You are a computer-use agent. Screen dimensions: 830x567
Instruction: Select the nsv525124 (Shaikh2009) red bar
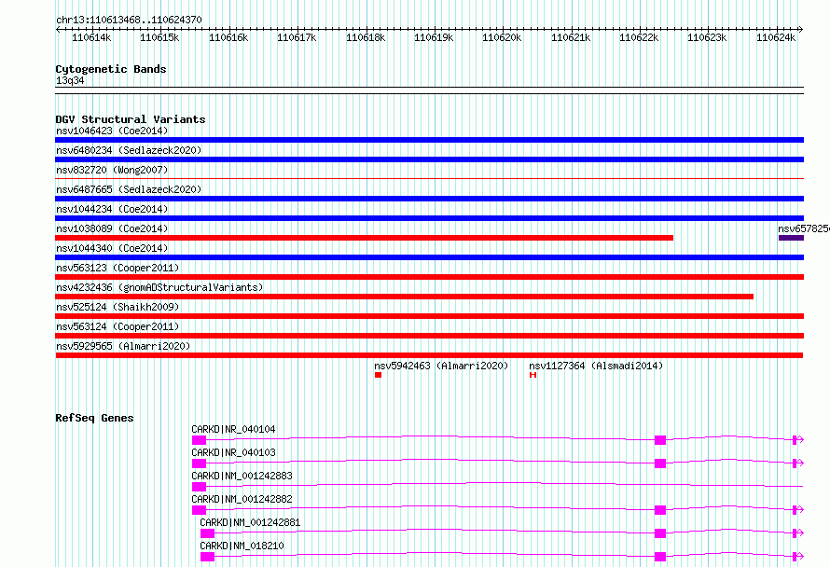(429, 316)
